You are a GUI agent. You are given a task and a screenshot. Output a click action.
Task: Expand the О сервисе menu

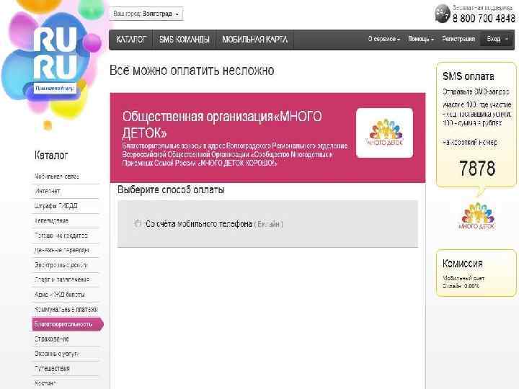pyautogui.click(x=384, y=39)
